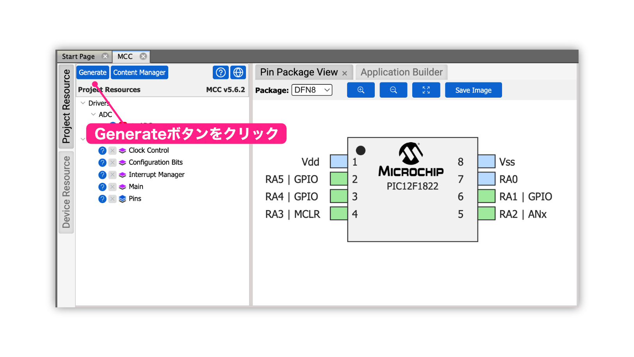This screenshot has height=357, width=634.
Task: Click the MCC v5.6.2 version text
Action: pyautogui.click(x=226, y=89)
